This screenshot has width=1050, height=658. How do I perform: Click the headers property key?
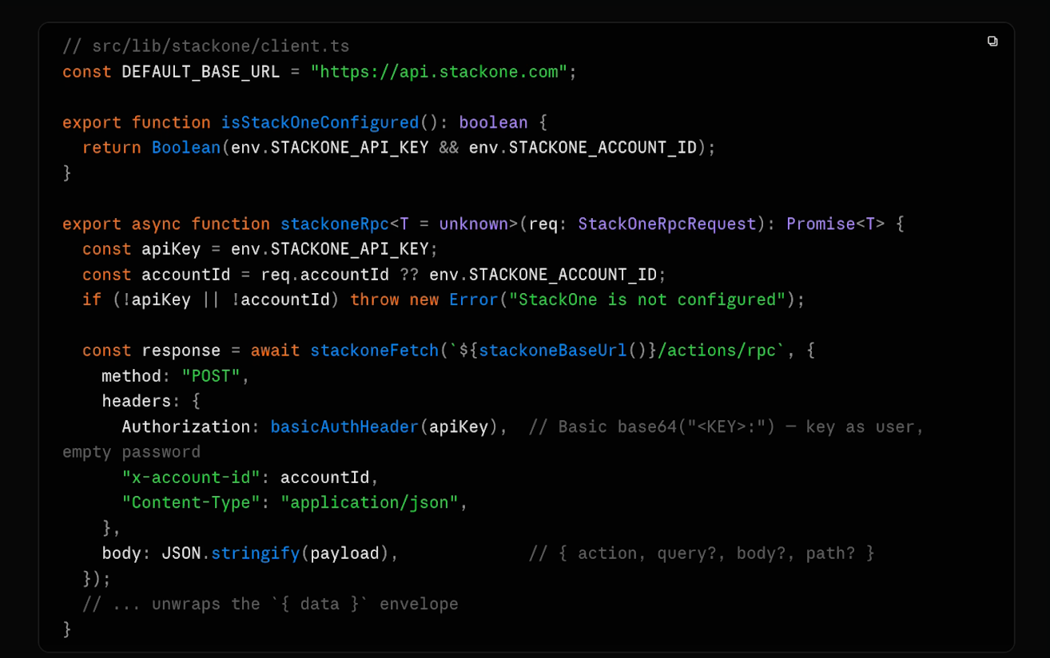tap(136, 401)
